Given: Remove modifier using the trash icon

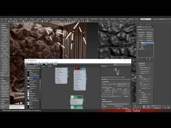Looking at the screenshot, I should coord(147,59).
